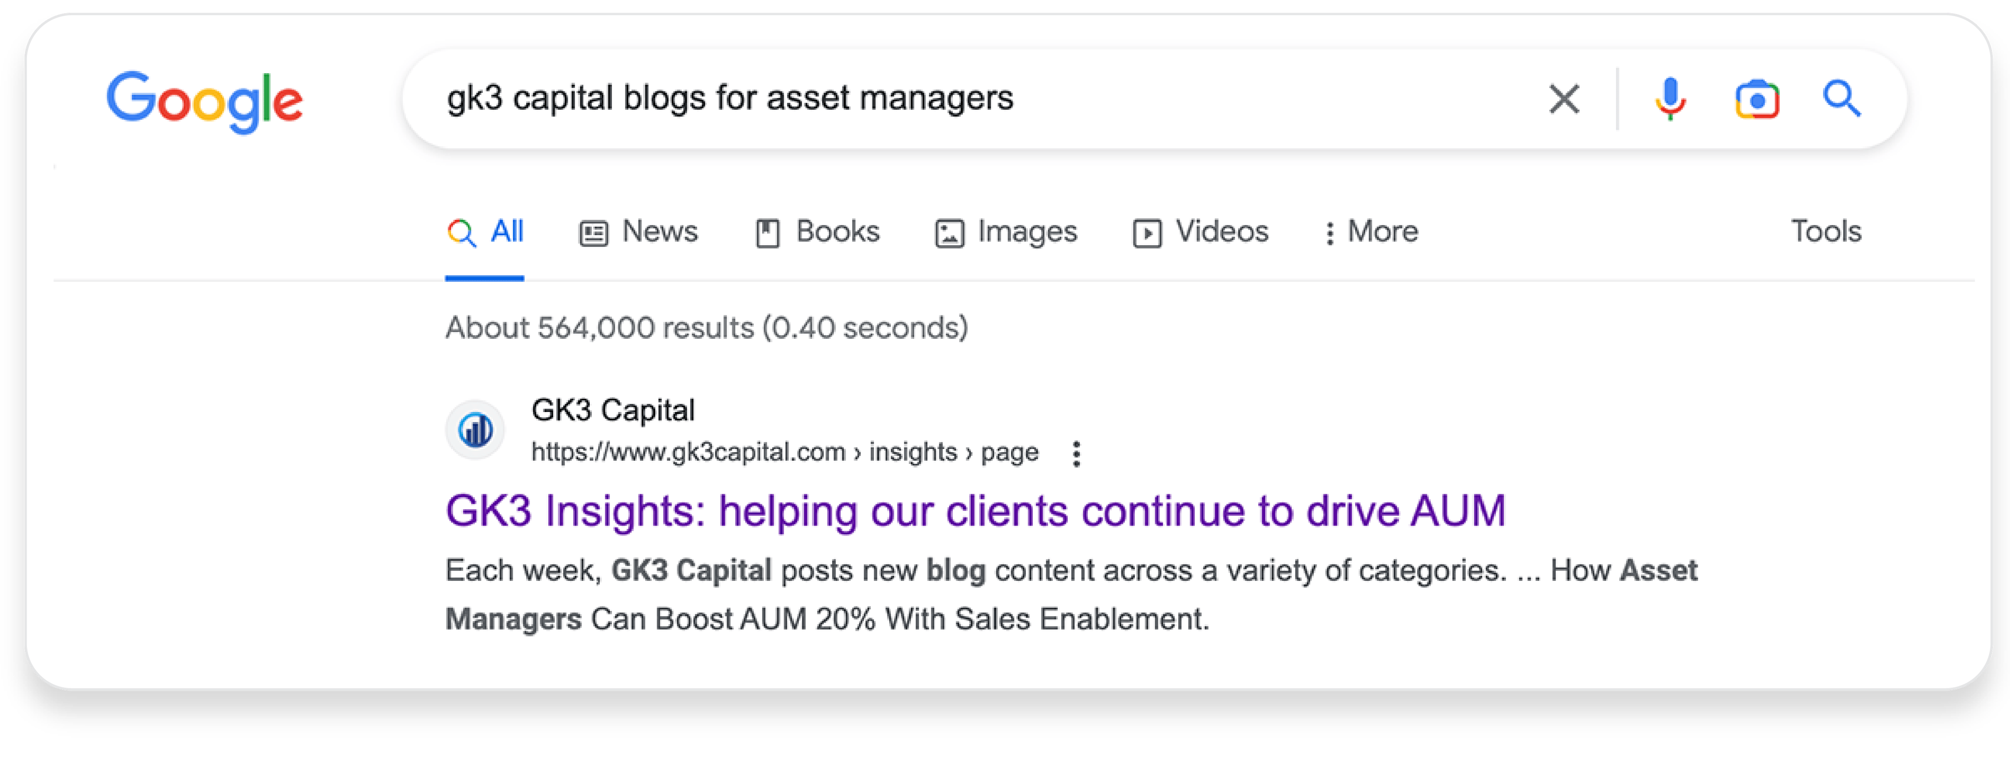Open the GK3 Insights result title link
This screenshot has height=783, width=2010.
click(x=975, y=512)
